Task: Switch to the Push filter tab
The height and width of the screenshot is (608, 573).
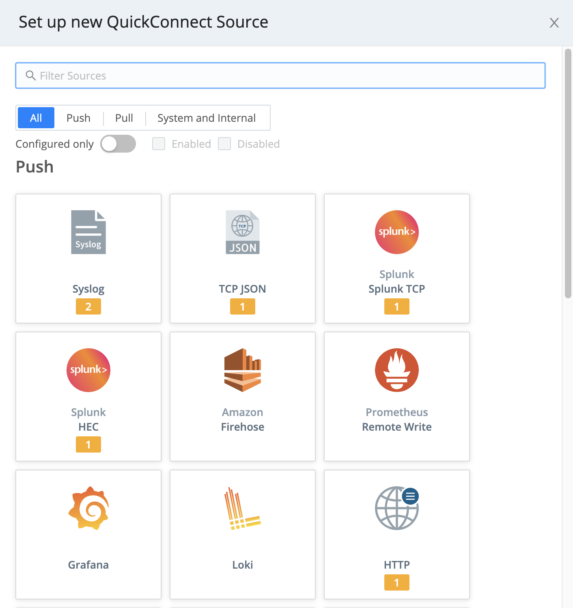Action: tap(78, 118)
